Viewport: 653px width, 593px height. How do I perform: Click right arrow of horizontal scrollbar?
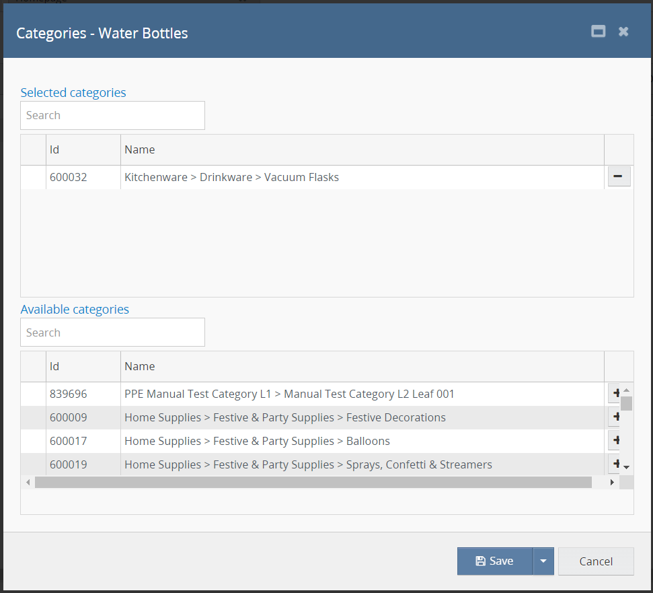tap(612, 483)
